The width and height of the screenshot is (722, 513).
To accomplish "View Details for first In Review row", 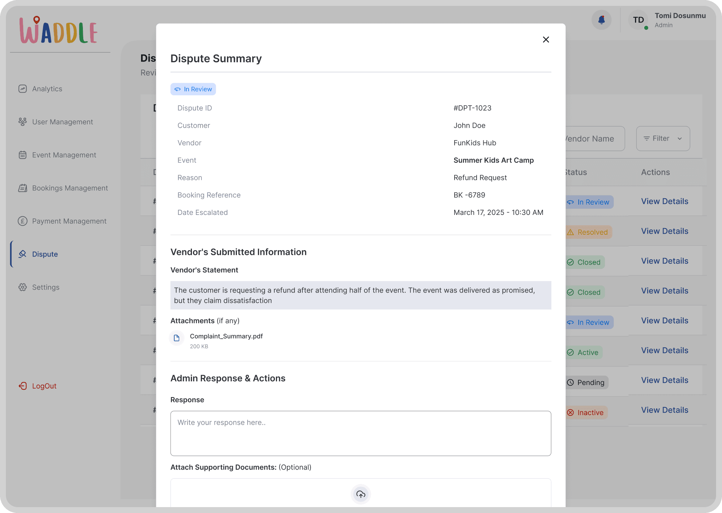I will point(665,201).
